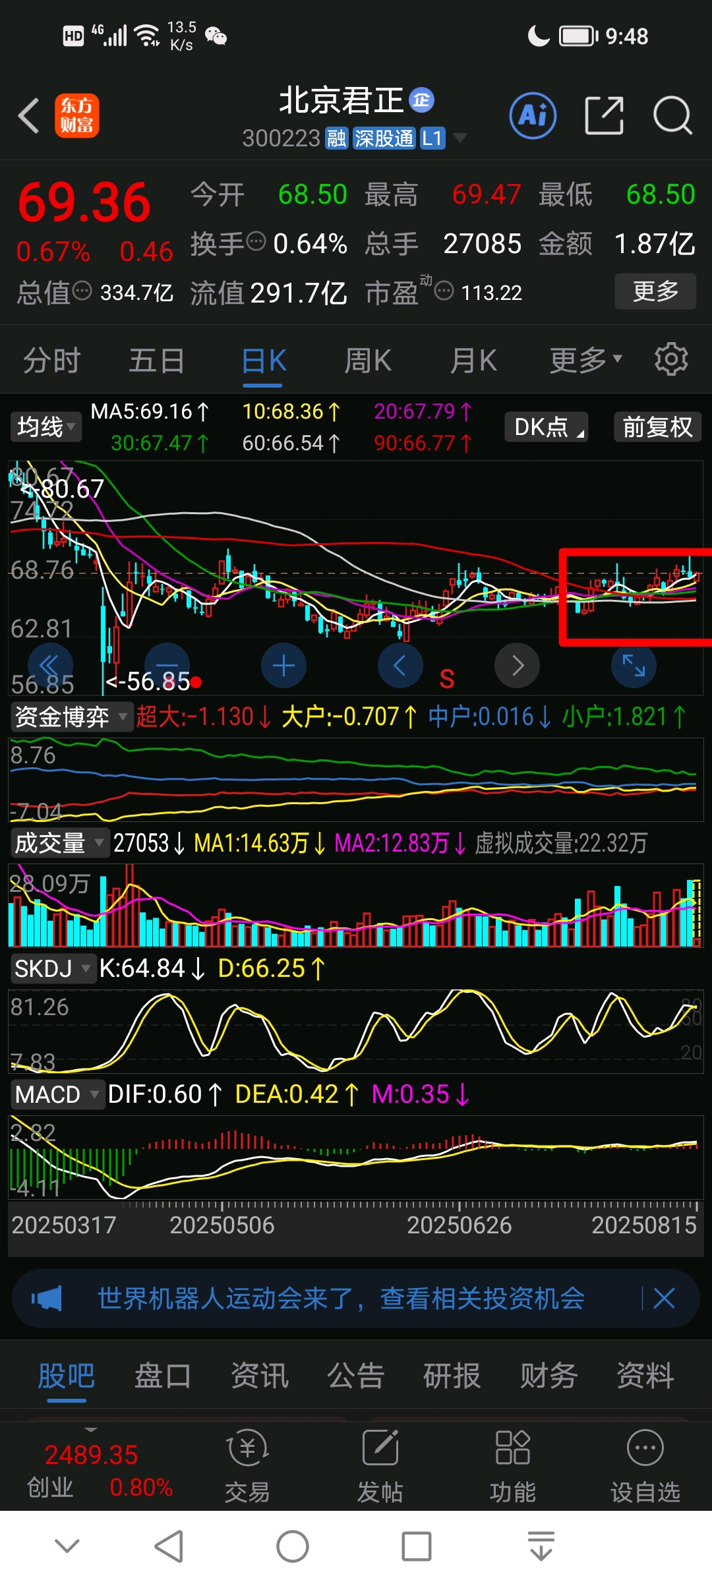Open 发帖 post icon
Image resolution: width=712 pixels, height=1582 pixels.
tap(380, 1466)
